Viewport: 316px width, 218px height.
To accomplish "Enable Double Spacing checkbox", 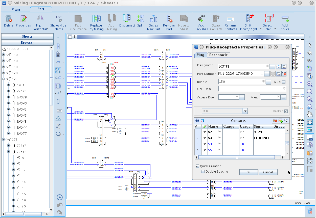I will click(203, 171).
